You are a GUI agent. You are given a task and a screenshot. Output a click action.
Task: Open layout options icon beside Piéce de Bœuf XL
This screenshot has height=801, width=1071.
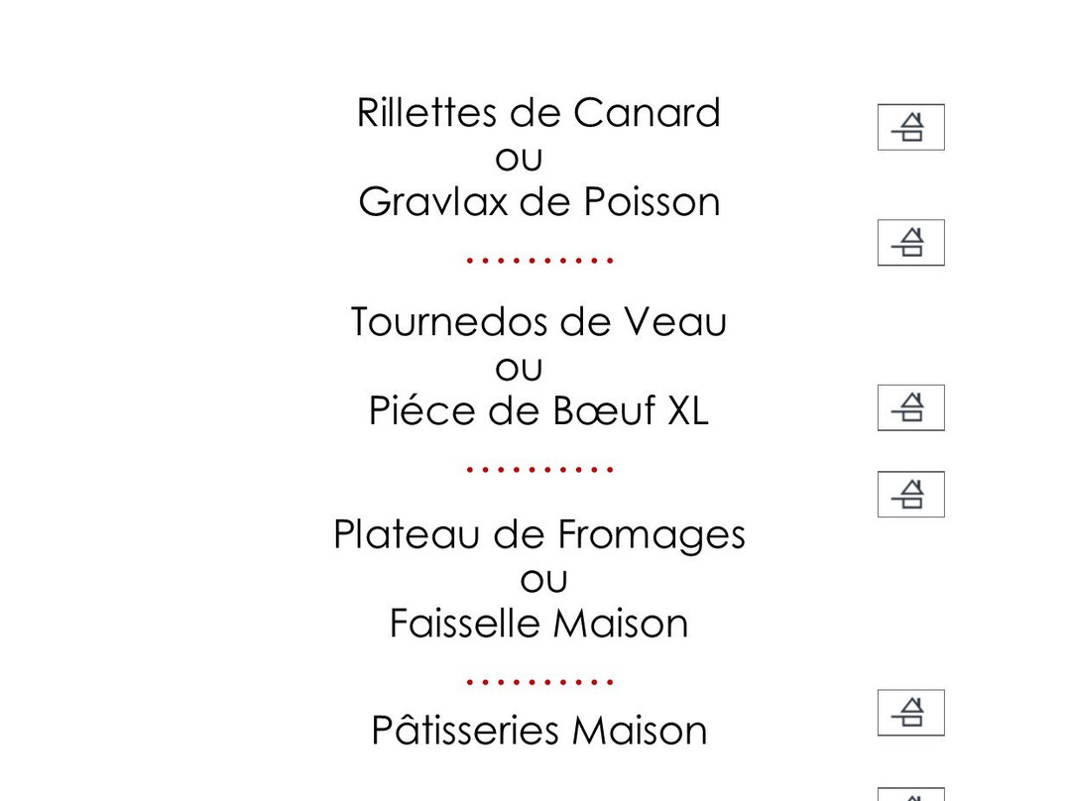(x=910, y=407)
